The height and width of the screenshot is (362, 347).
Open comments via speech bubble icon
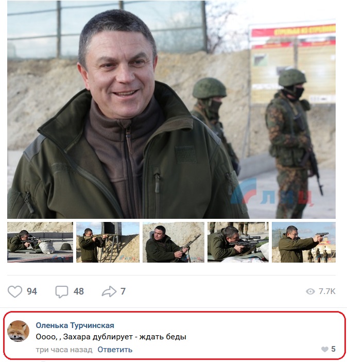[62, 291]
